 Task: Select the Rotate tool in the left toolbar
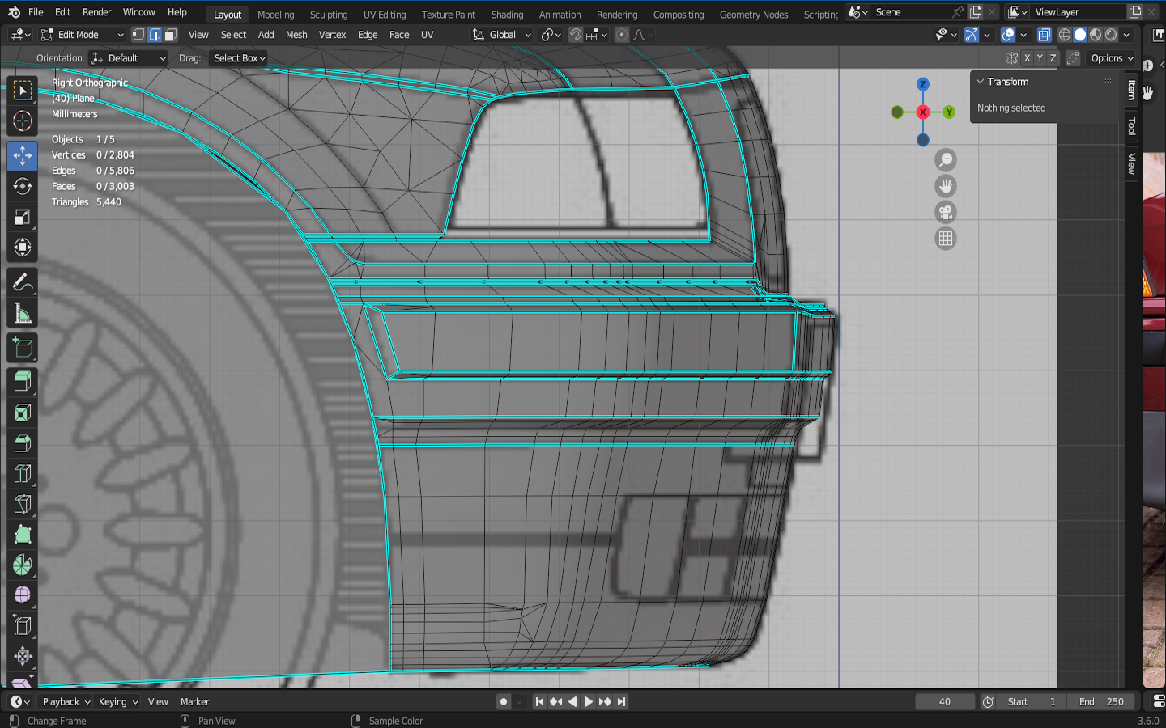(22, 186)
